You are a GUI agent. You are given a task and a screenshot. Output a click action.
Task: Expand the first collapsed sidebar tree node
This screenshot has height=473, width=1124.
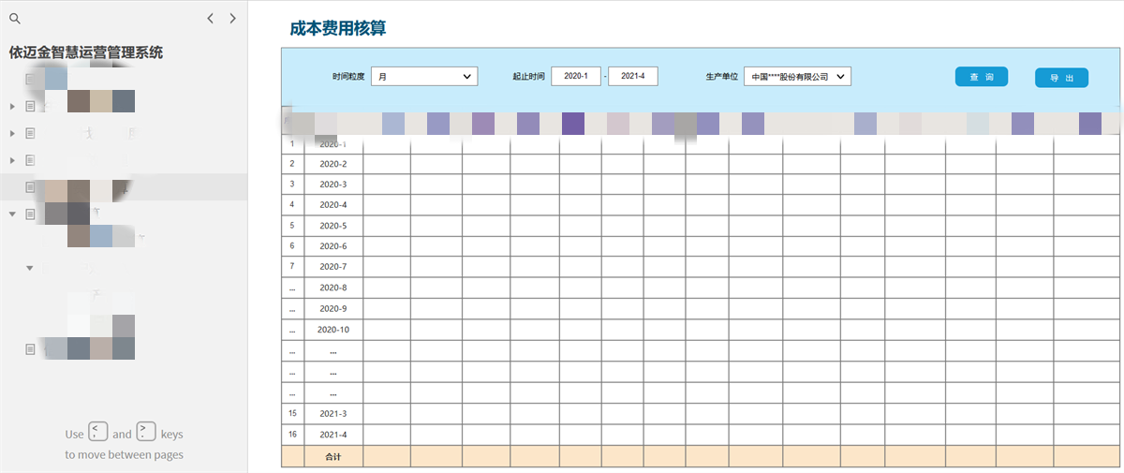(x=12, y=107)
